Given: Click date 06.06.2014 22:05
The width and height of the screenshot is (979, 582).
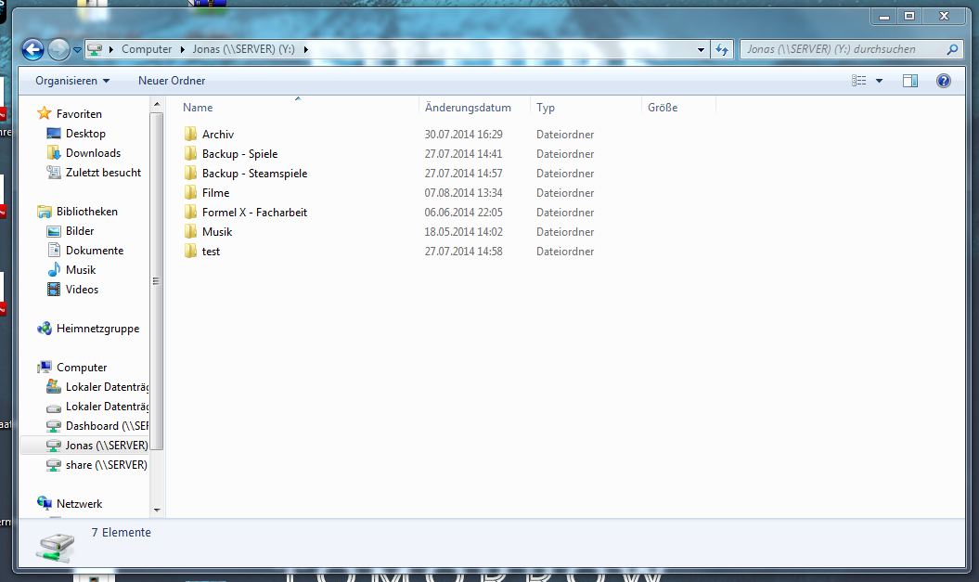Looking at the screenshot, I should [x=463, y=213].
